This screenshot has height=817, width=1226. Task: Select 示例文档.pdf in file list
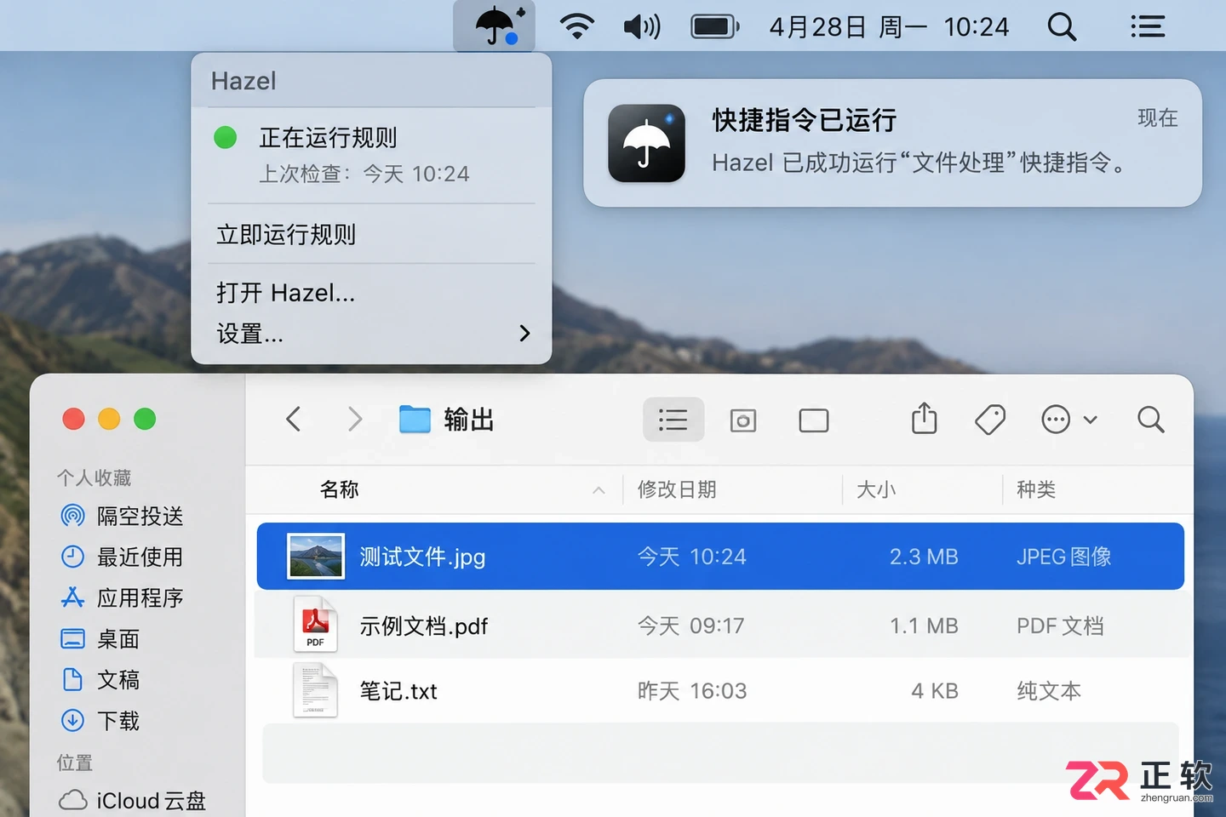pos(720,626)
